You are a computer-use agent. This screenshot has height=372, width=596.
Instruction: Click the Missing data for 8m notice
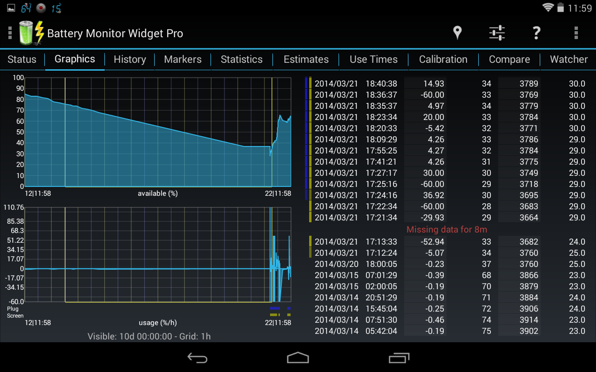[446, 229]
